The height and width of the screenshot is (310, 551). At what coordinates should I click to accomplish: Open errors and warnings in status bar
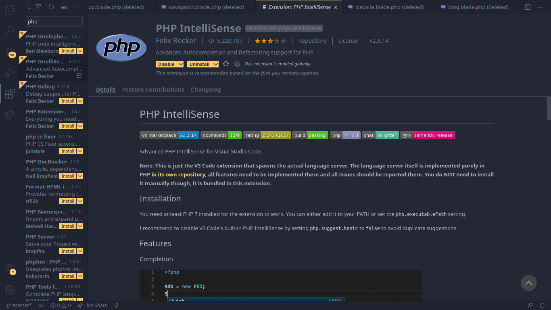tap(61, 306)
